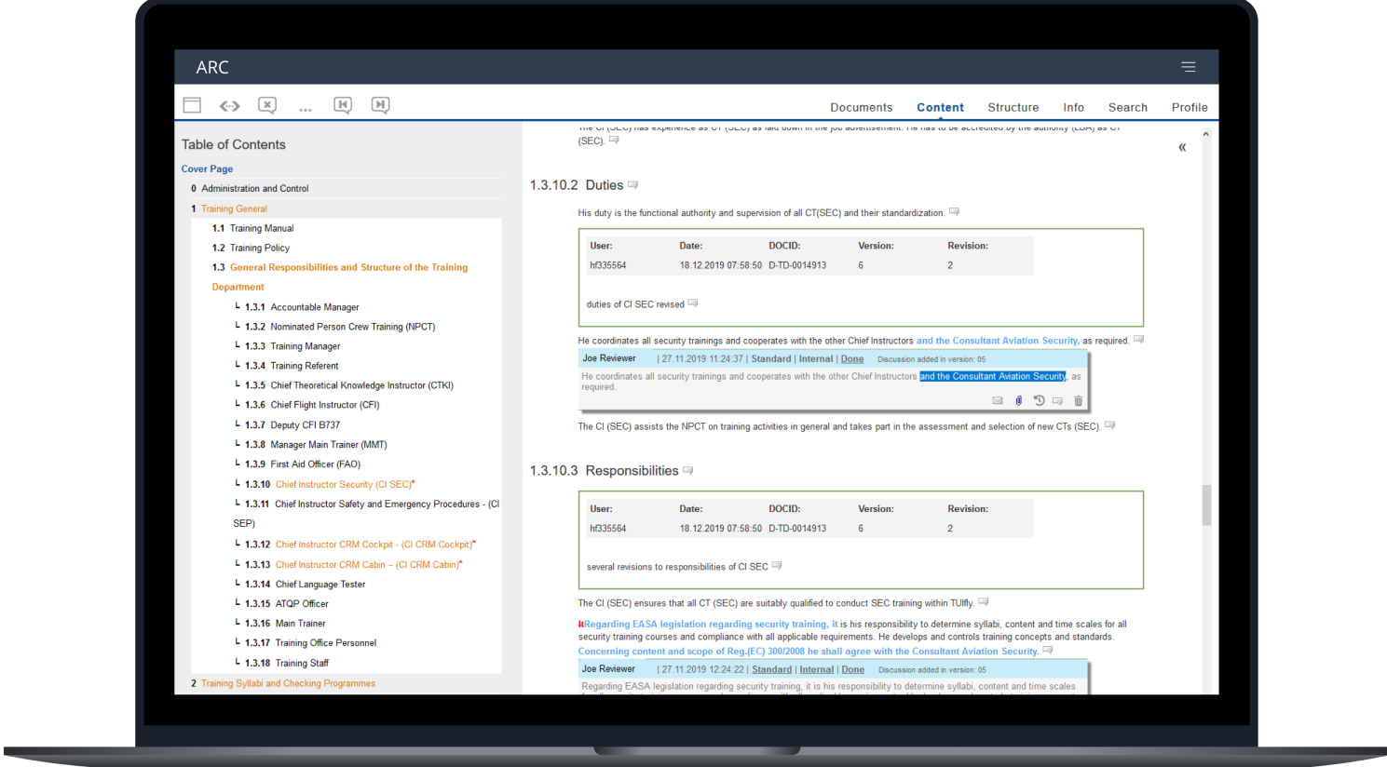
Task: Jump to previous comment via toolbar icon
Action: tap(343, 104)
